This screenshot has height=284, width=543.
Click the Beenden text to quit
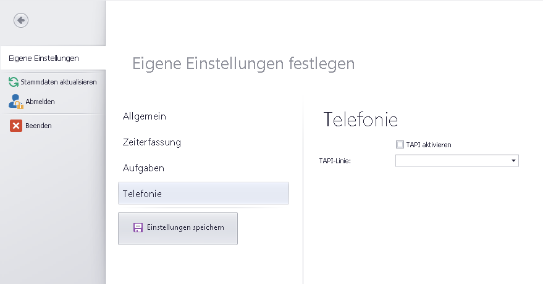point(38,126)
